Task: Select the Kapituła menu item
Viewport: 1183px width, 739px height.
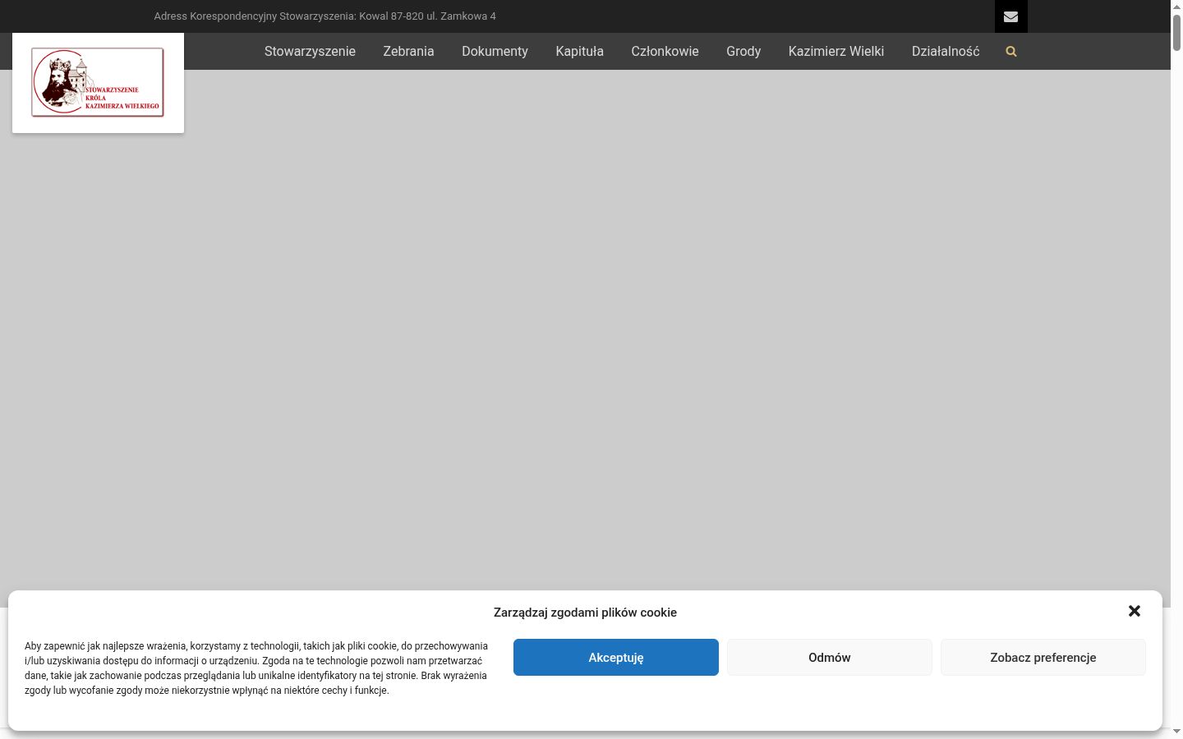Action: point(579,51)
